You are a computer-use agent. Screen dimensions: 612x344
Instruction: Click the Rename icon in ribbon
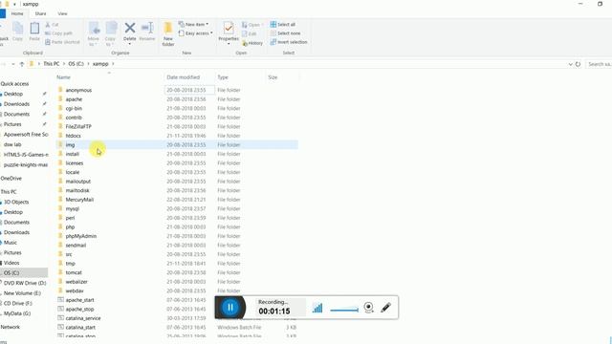147,32
